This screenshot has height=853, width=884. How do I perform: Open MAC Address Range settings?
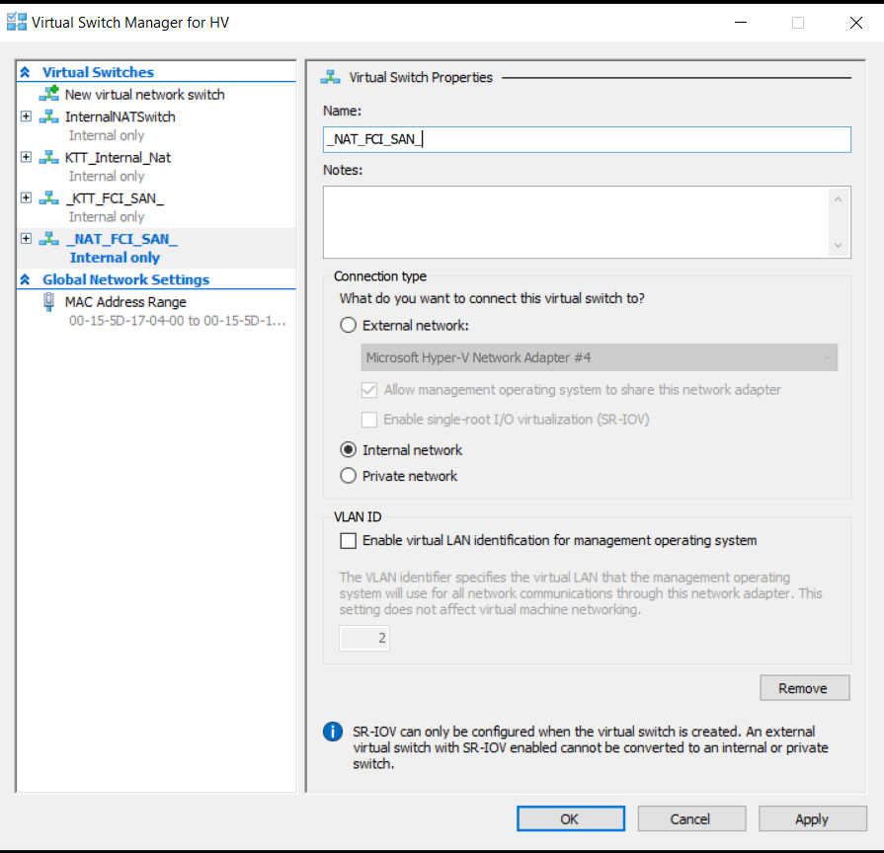click(x=125, y=302)
